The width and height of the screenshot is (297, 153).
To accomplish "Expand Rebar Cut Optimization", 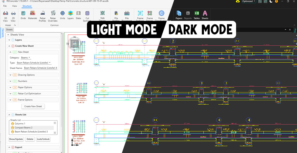I will pyautogui.click(x=33, y=93).
